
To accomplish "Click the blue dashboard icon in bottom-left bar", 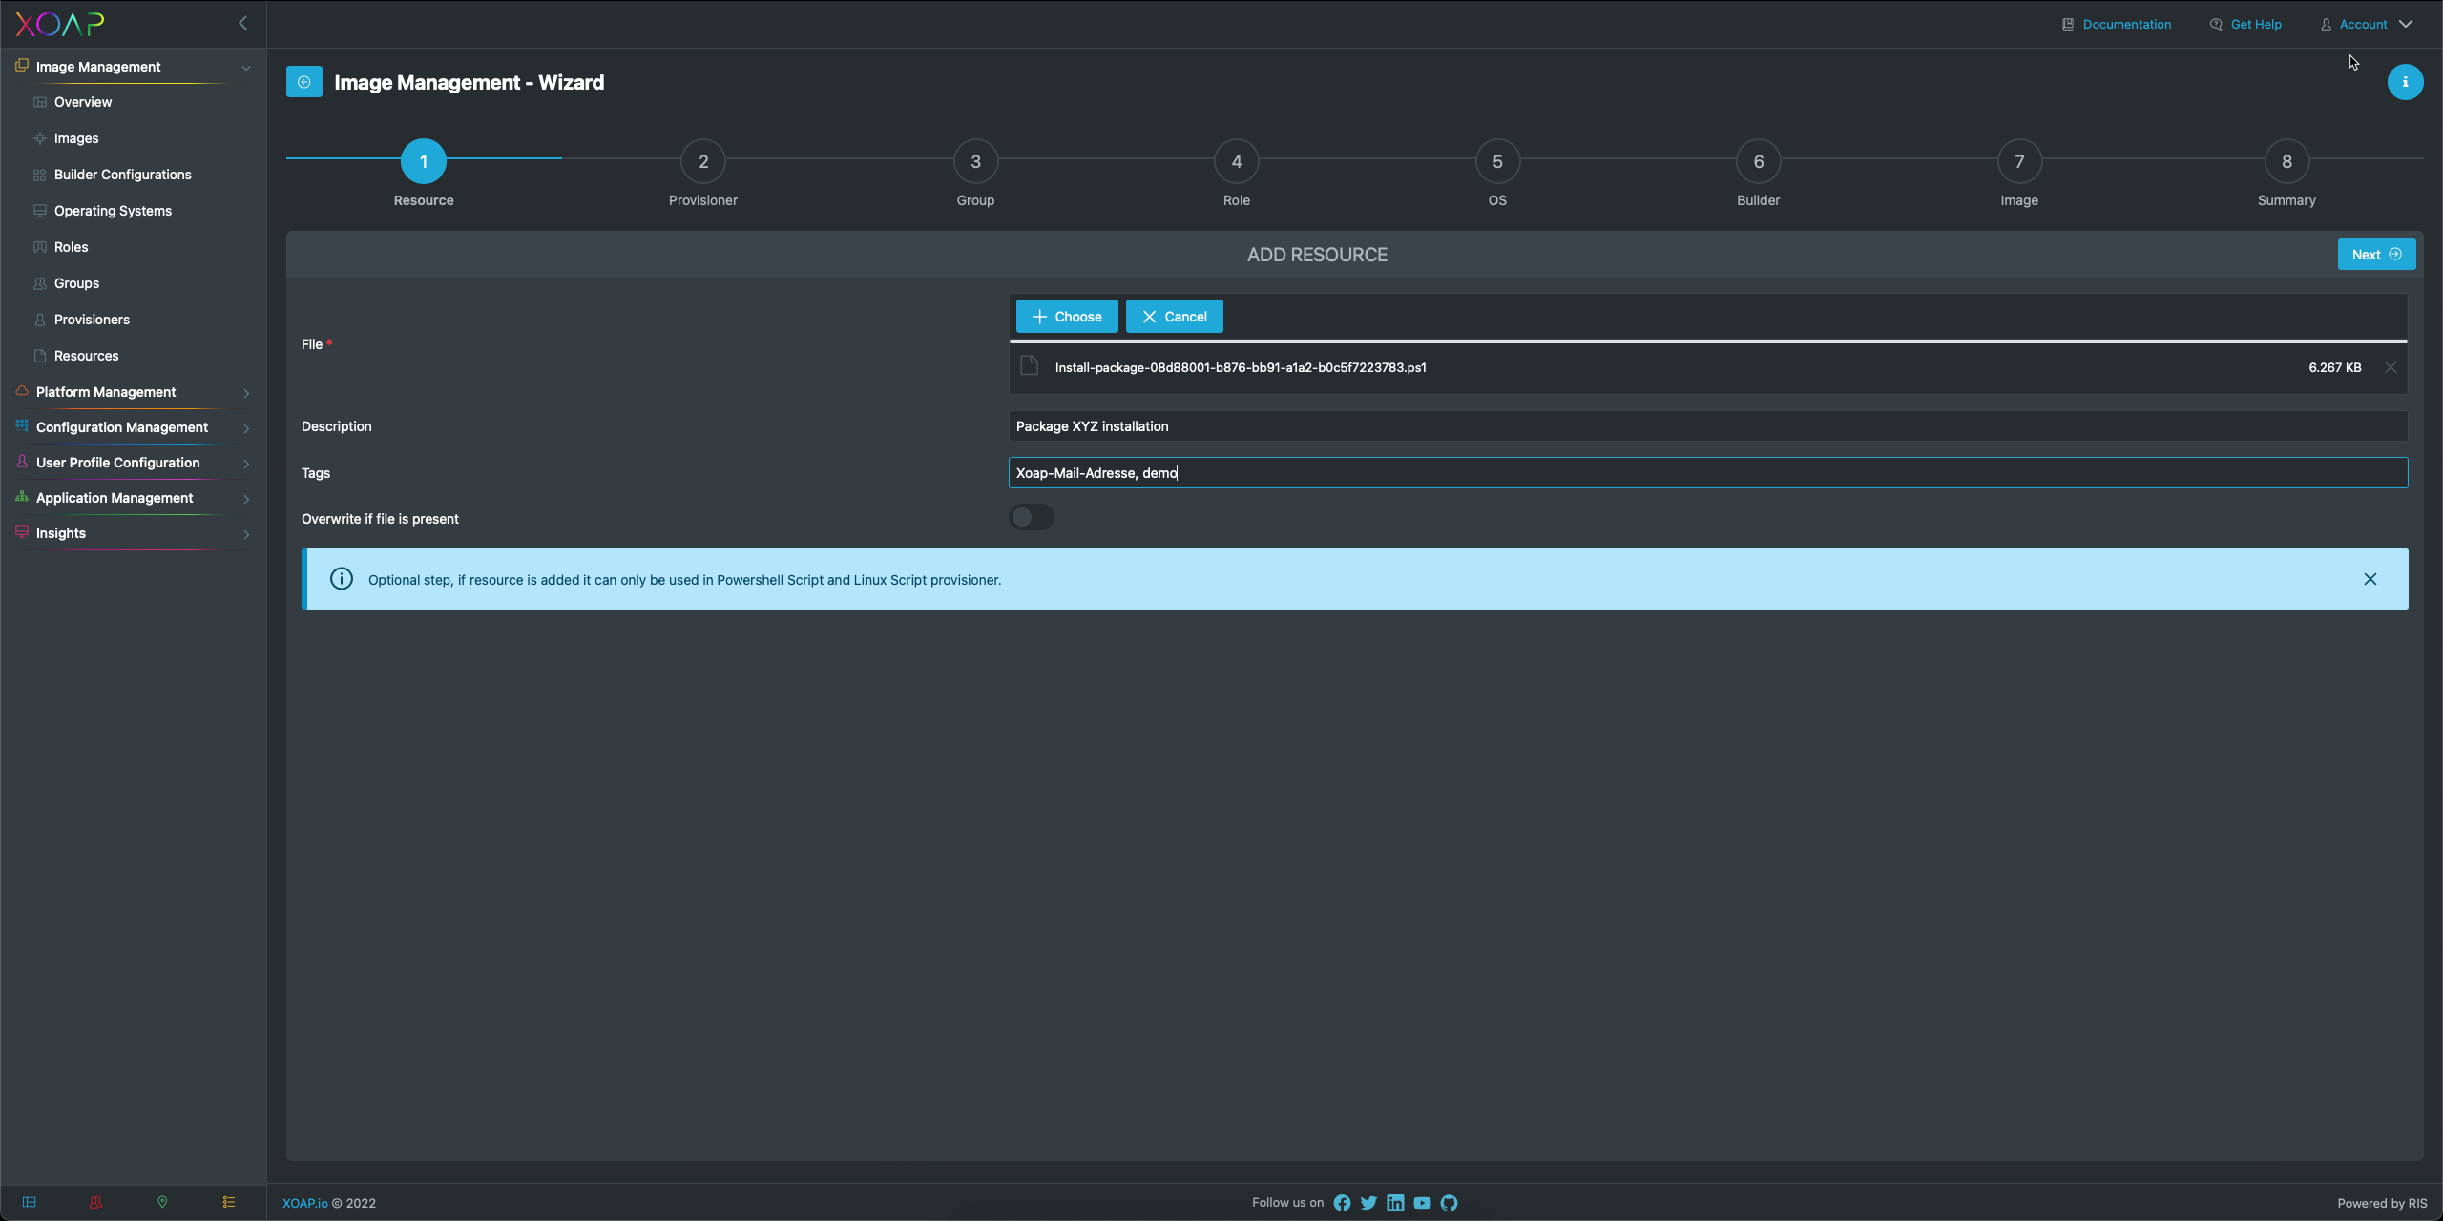I will click(30, 1202).
